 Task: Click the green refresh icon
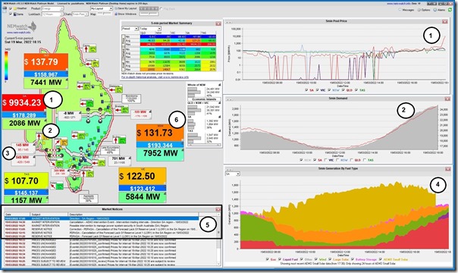point(450,10)
